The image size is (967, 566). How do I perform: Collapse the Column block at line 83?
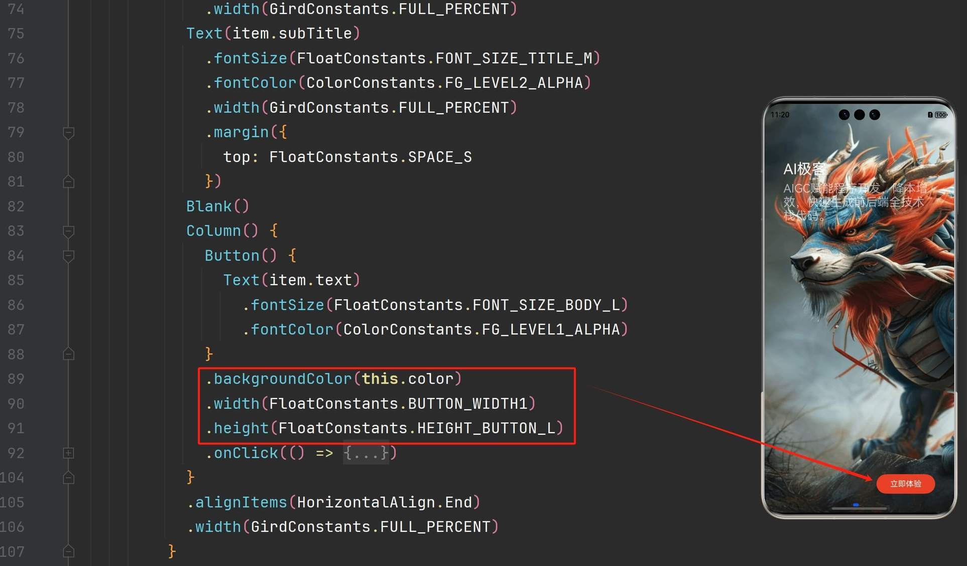click(69, 231)
